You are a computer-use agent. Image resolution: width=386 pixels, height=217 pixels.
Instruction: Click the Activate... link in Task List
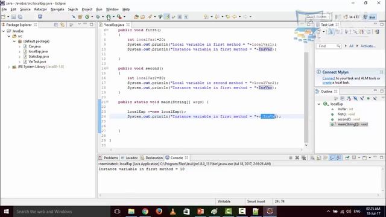point(368,46)
